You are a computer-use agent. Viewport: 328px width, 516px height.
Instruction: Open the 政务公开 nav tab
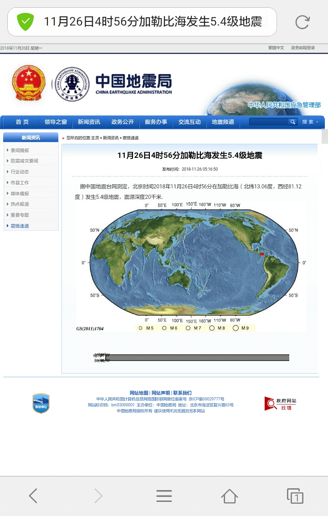click(123, 122)
